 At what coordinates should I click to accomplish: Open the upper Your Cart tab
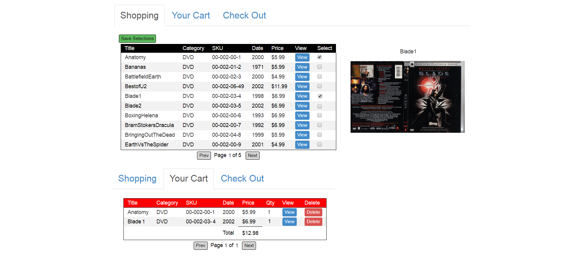(191, 15)
